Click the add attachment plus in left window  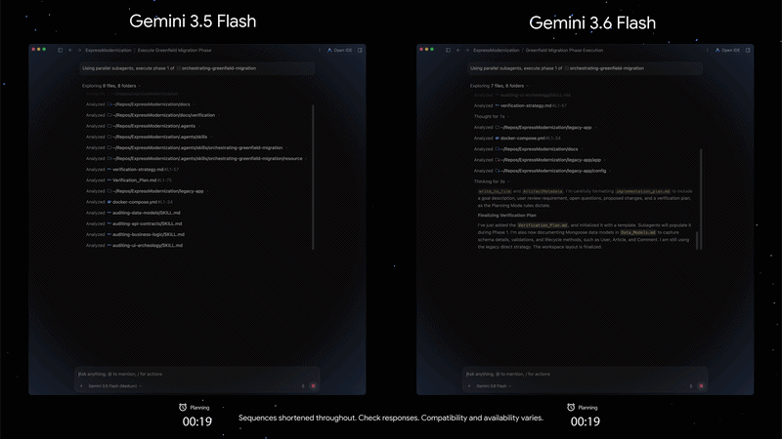tap(81, 385)
